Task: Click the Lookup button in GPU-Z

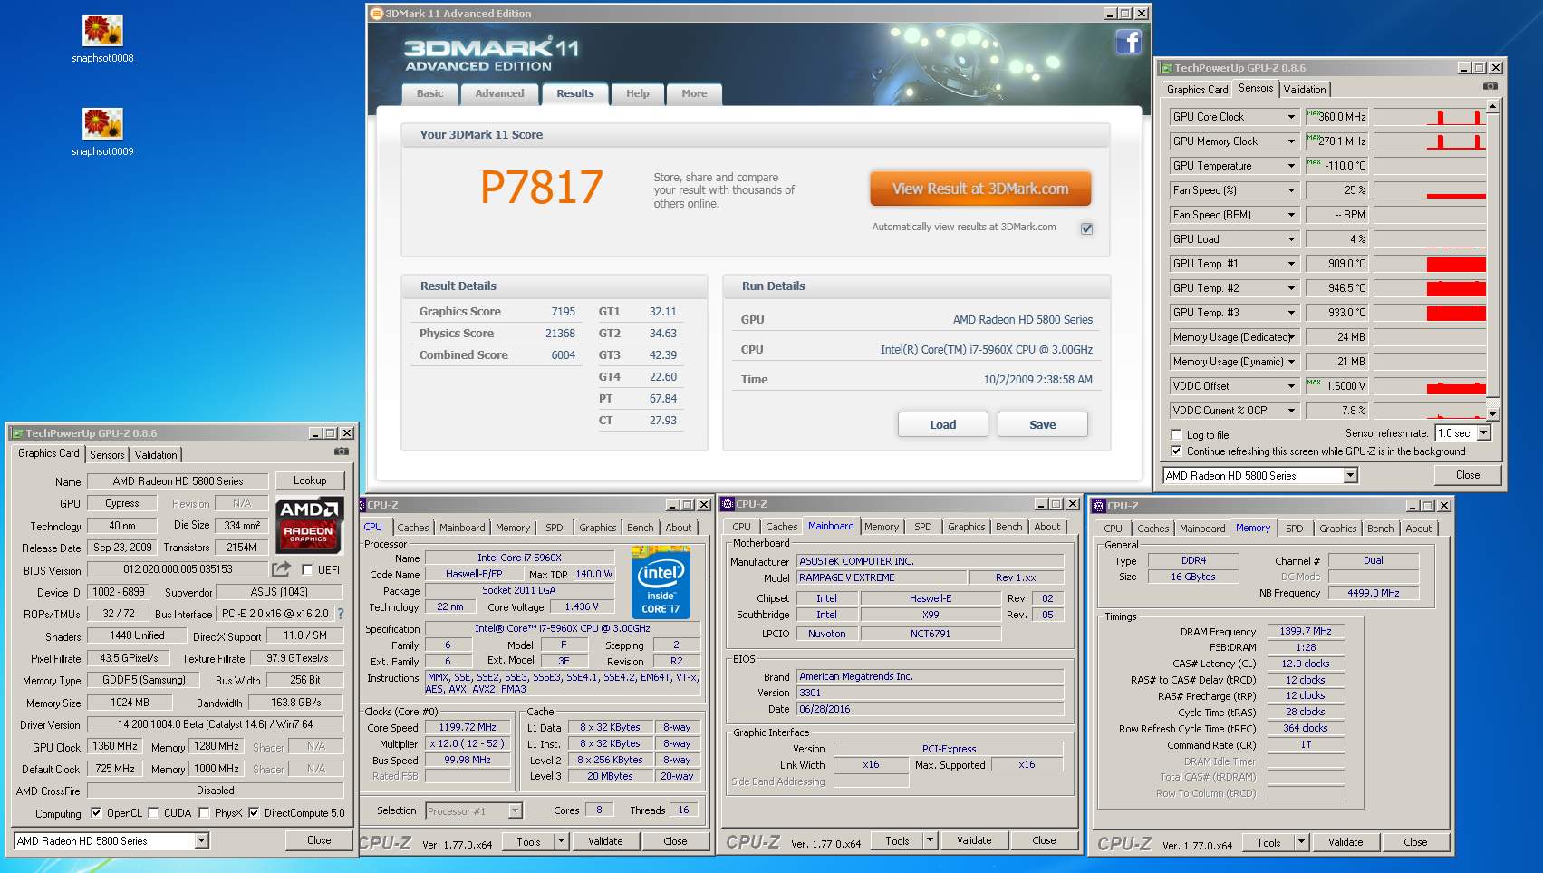Action: [310, 480]
